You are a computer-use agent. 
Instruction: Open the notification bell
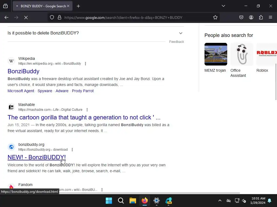pos(270,201)
